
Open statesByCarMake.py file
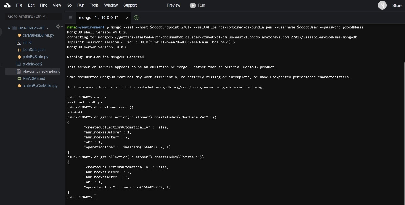pos(40,86)
